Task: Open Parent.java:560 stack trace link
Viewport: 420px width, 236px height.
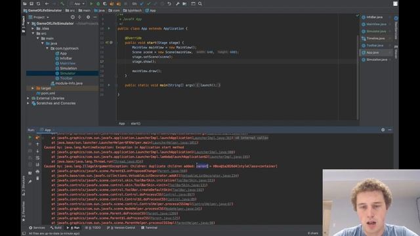Action: pos(171,171)
